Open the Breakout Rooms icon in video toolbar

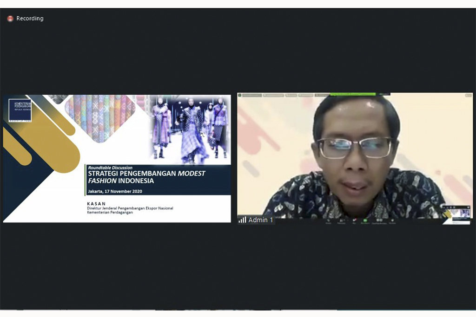379,220
